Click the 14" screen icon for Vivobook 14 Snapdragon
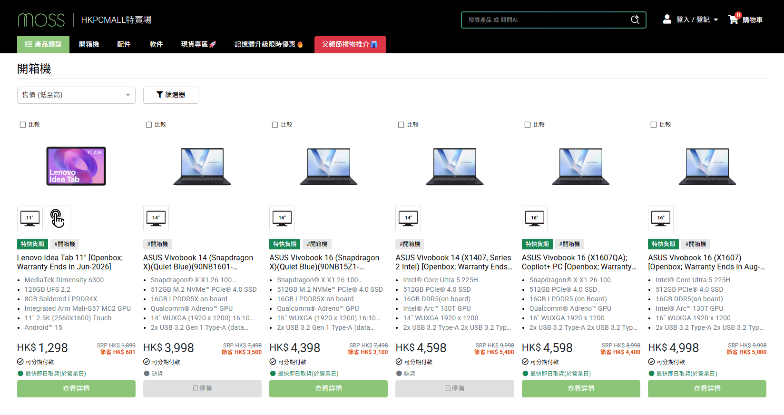 click(156, 218)
